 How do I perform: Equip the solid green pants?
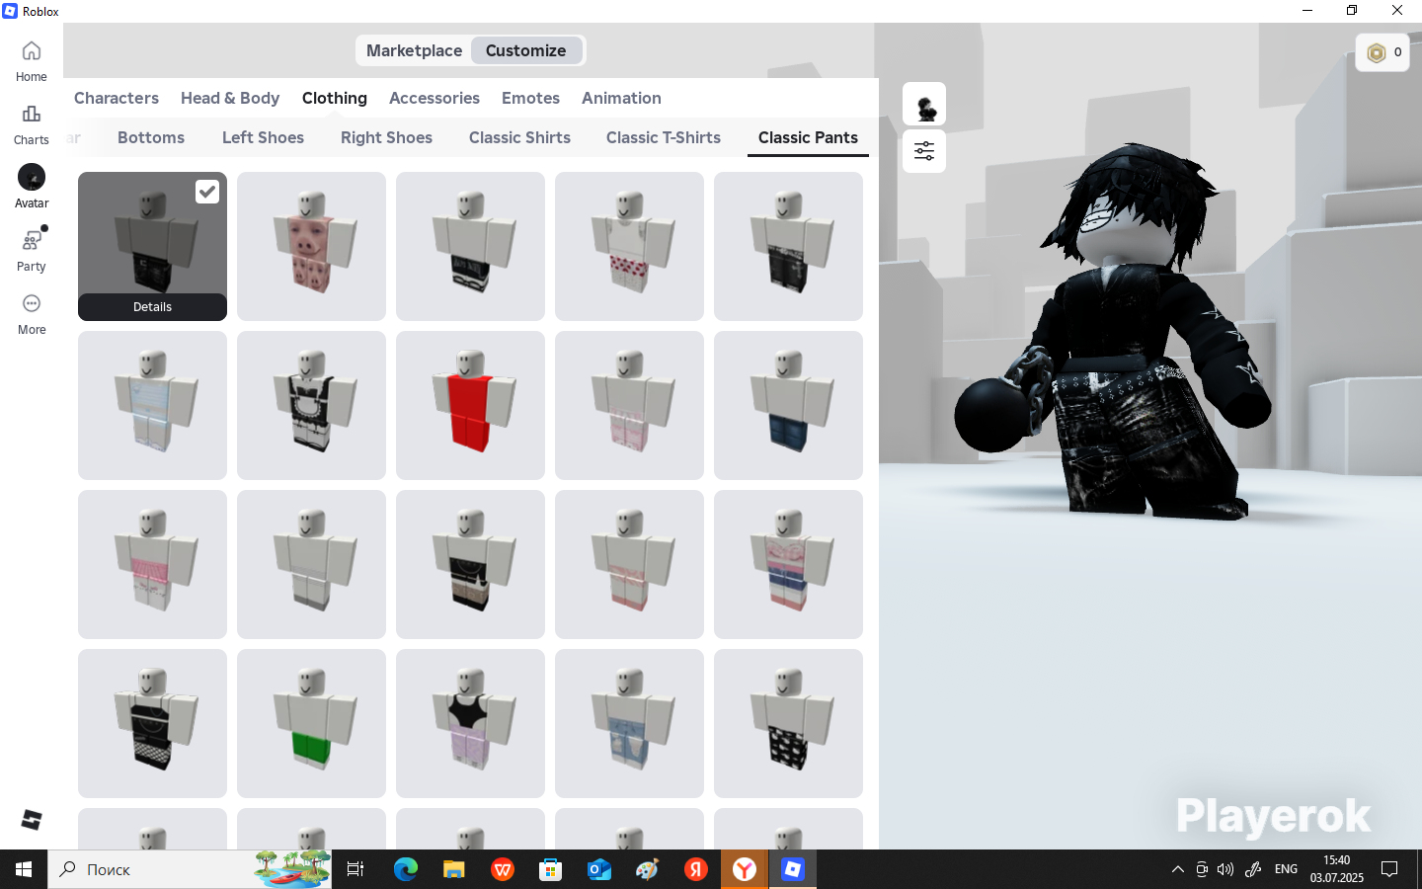311,723
